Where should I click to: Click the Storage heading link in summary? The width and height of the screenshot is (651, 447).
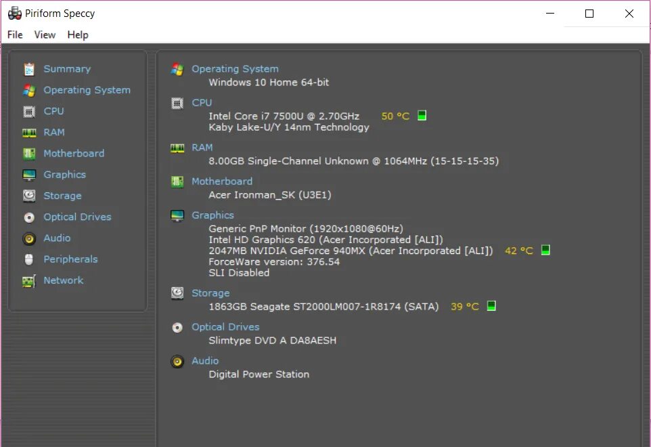[210, 293]
